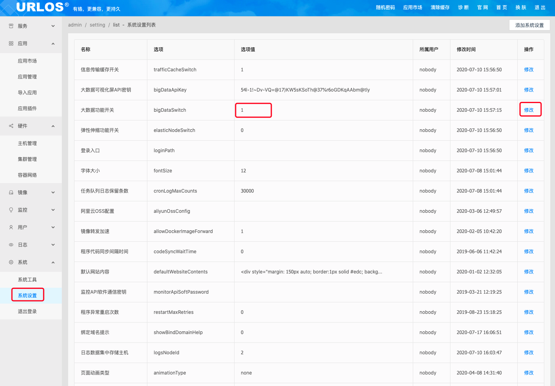
Task: Click the 用户 person icon
Action: tap(11, 227)
